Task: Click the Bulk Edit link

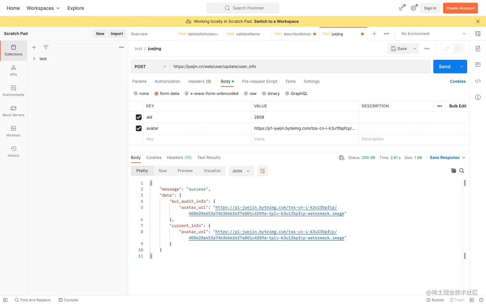Action: [458, 106]
